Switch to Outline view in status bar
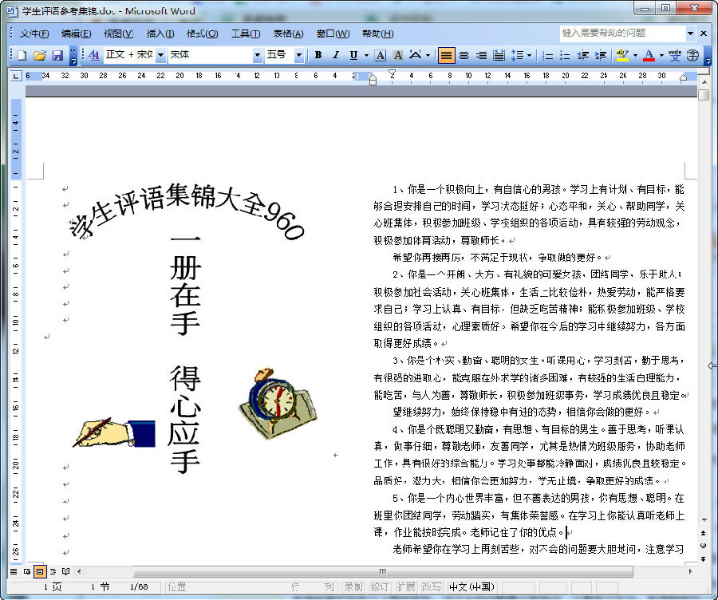Viewport: 718px width, 600px height. coord(53,571)
